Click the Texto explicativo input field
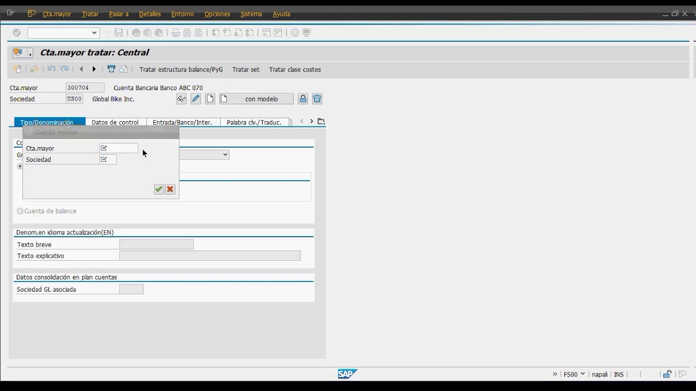 click(x=210, y=256)
